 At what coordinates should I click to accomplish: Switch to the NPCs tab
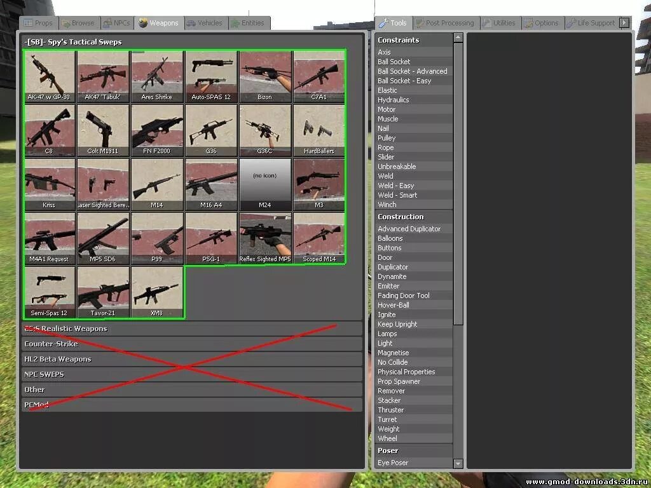117,24
